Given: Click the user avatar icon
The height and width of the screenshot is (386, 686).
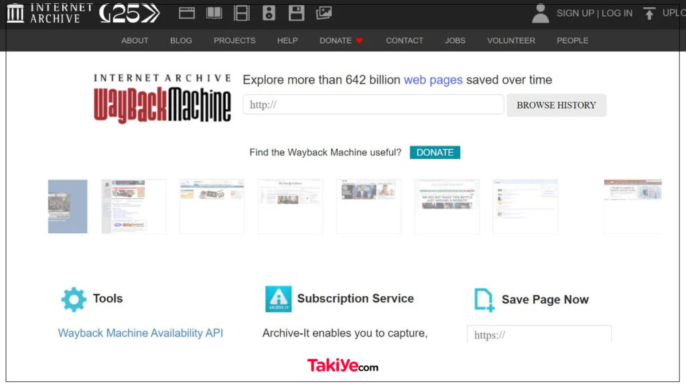Looking at the screenshot, I should [541, 13].
